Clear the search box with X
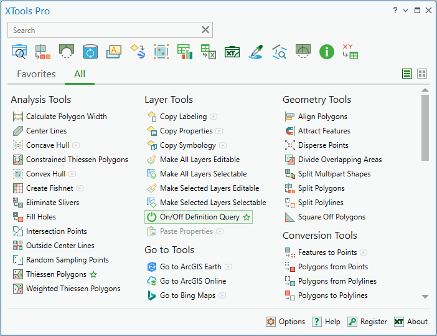Screen dimensions: 437x336 pyautogui.click(x=205, y=30)
